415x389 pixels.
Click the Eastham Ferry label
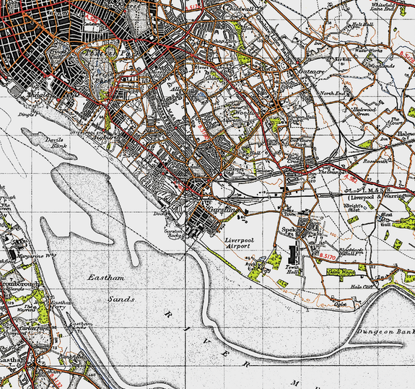(63, 305)
